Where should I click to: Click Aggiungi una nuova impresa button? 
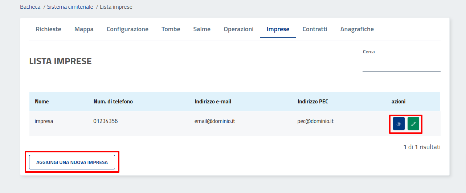pos(72,162)
